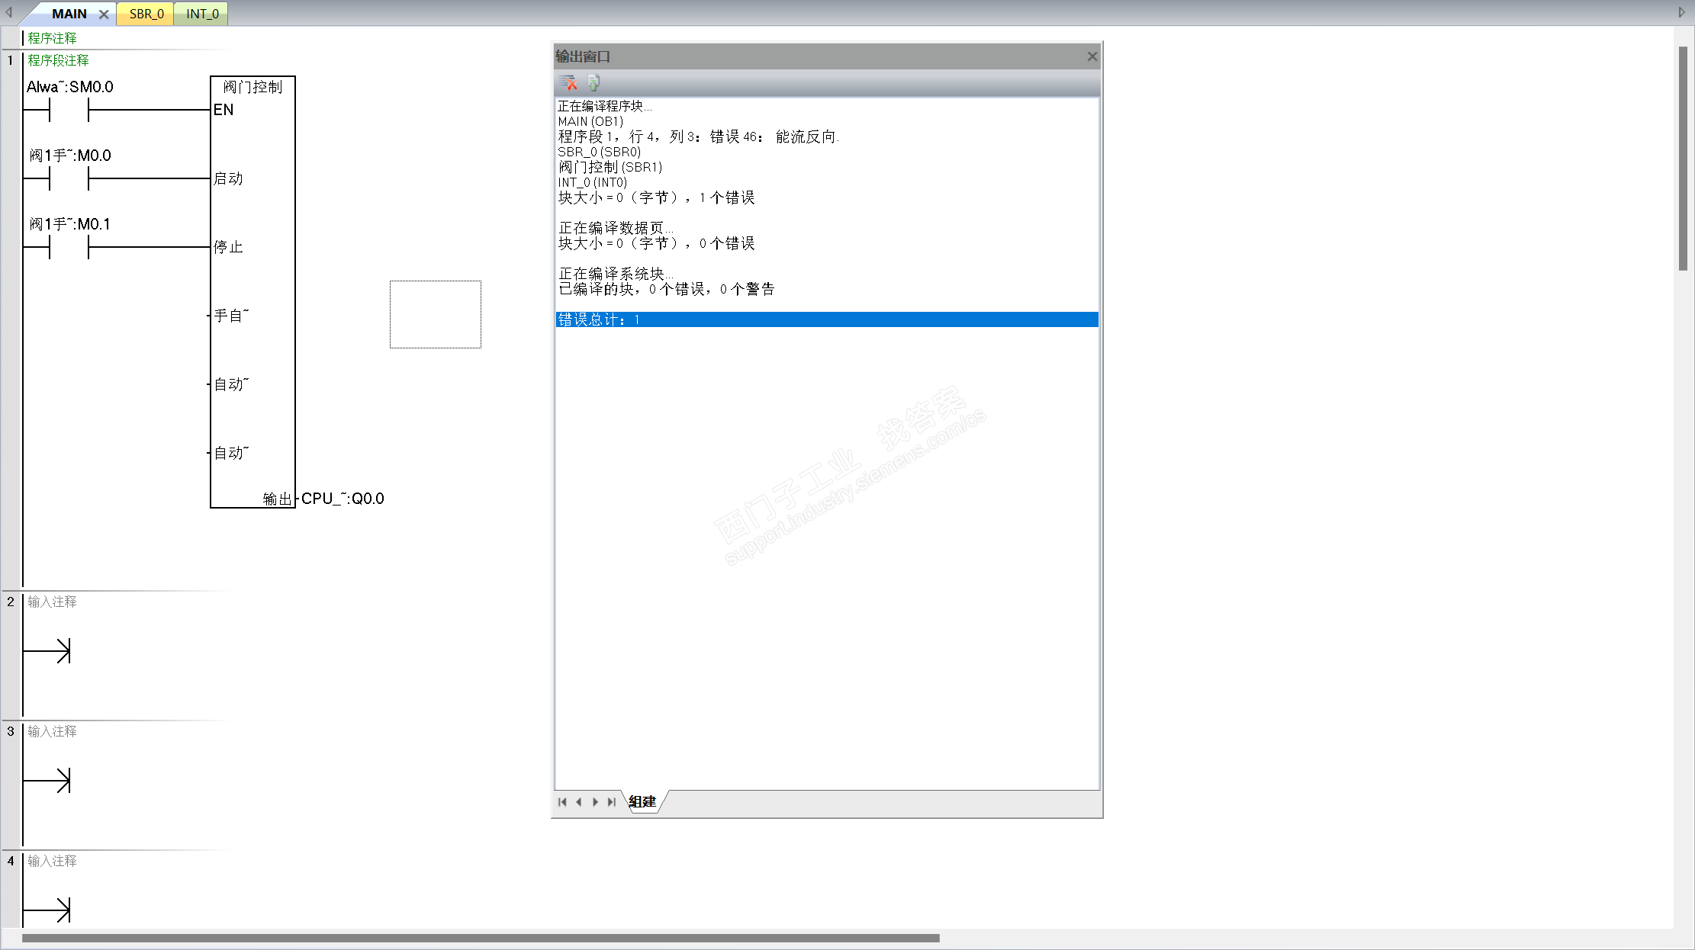Switch to the SBR_0 tab

(x=146, y=14)
